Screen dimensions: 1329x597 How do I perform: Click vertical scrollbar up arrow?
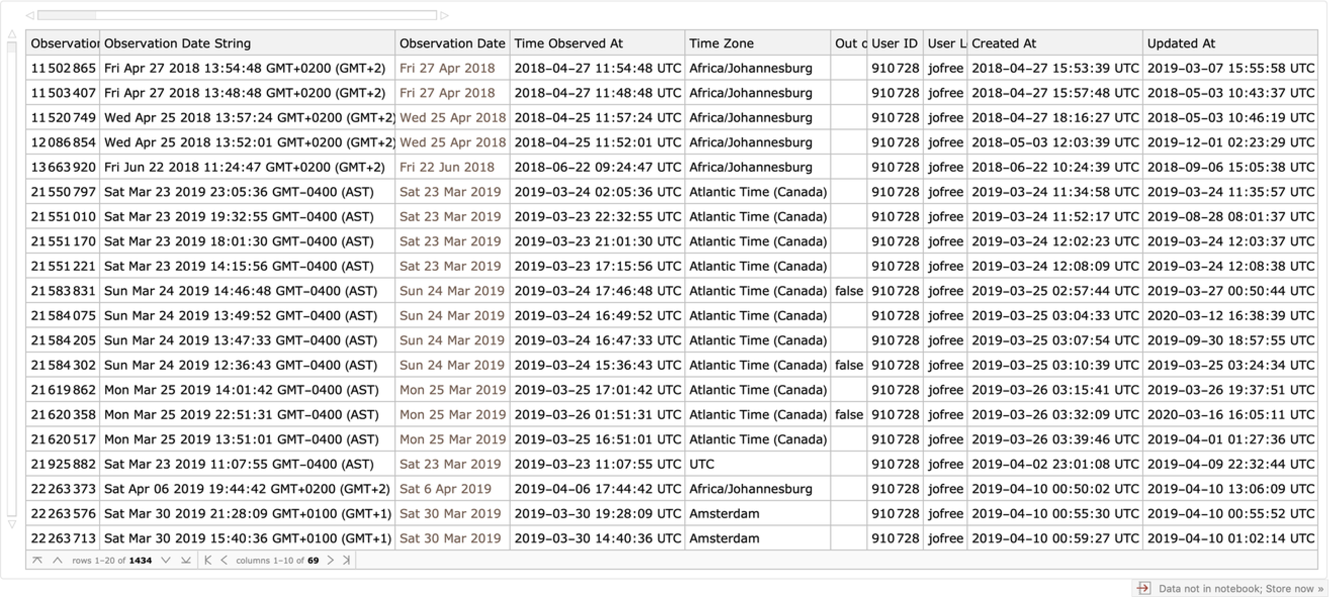pos(12,34)
